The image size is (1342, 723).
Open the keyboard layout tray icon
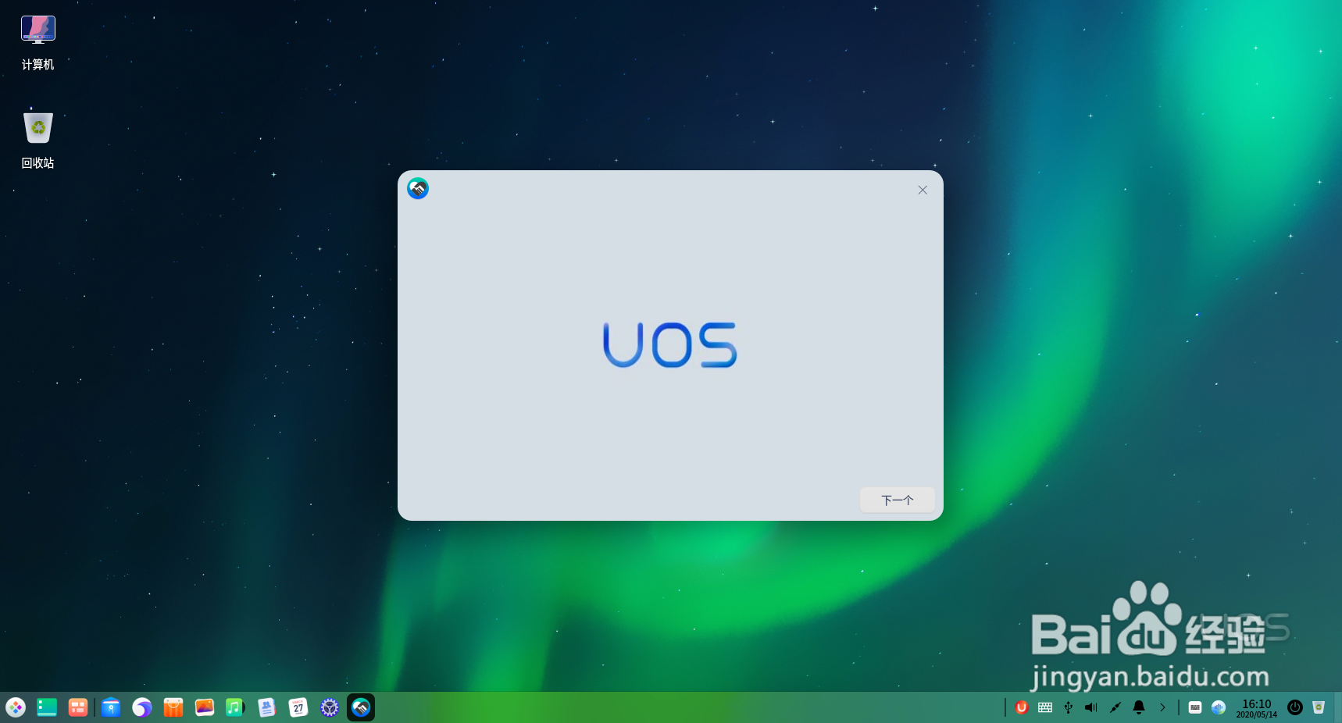point(1045,707)
